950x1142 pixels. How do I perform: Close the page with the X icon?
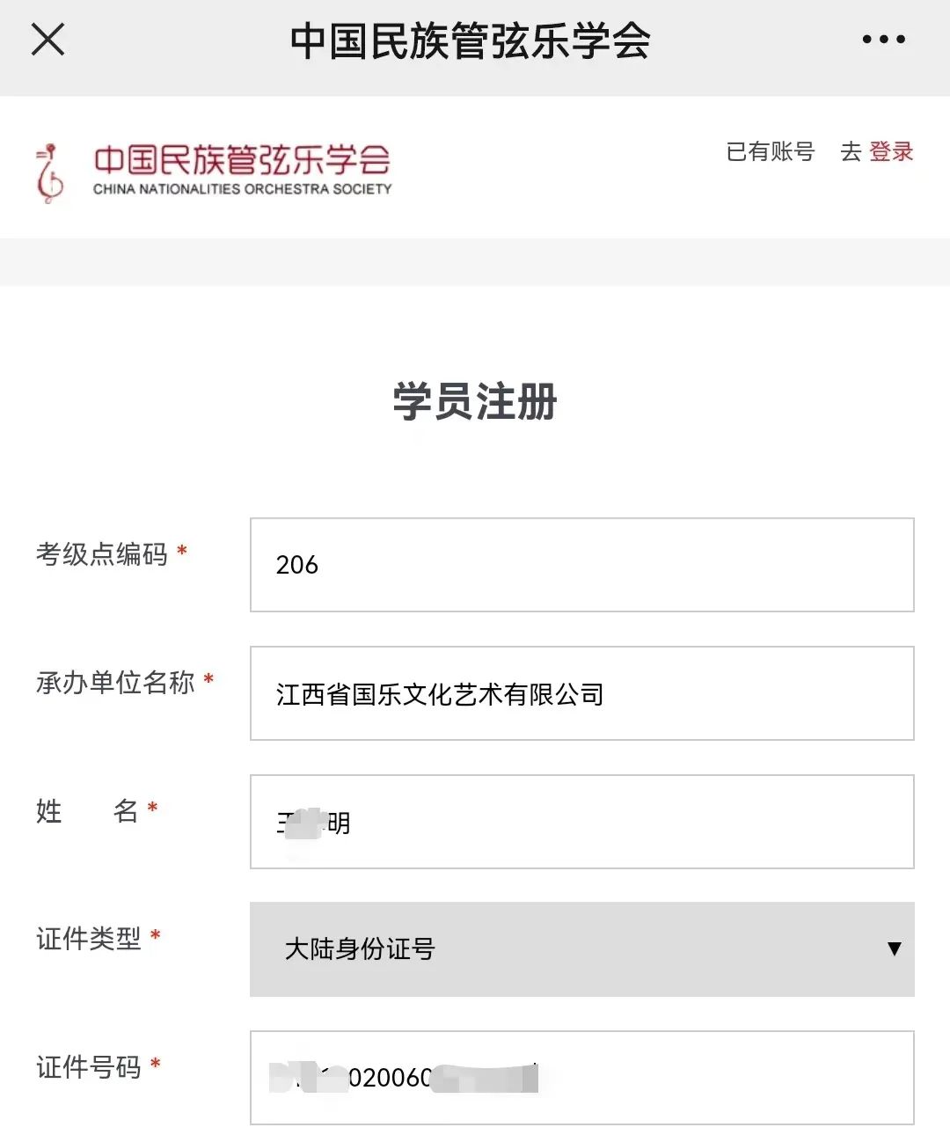pyautogui.click(x=48, y=40)
